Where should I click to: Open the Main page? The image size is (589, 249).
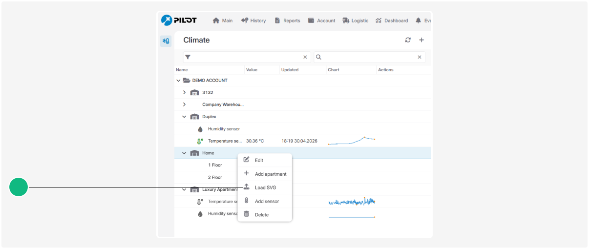pyautogui.click(x=223, y=21)
